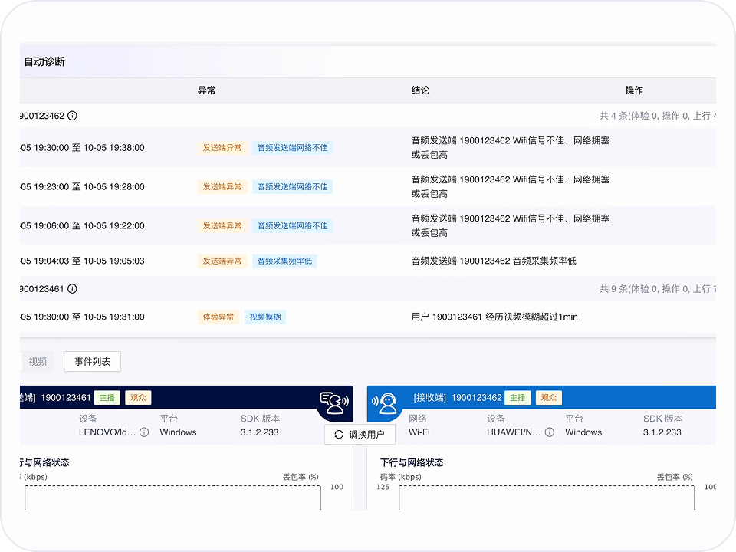736x552 pixels.
Task: Click conclusion 音频发送端 1900123462 音频采集频率低
Action: coord(494,261)
